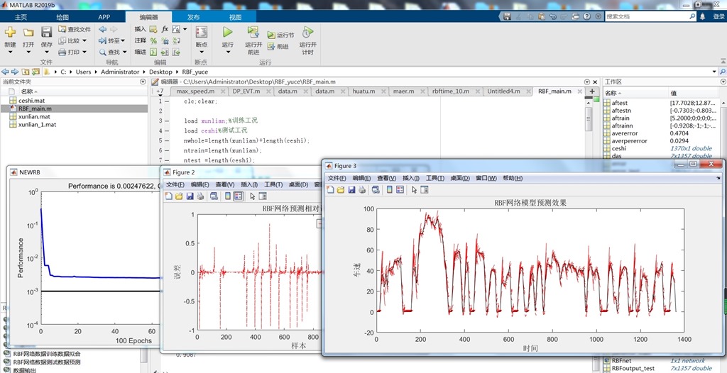727x373 pixels.
Task: Open the Tools (工具) menu in Figure 3
Action: [x=435, y=179]
